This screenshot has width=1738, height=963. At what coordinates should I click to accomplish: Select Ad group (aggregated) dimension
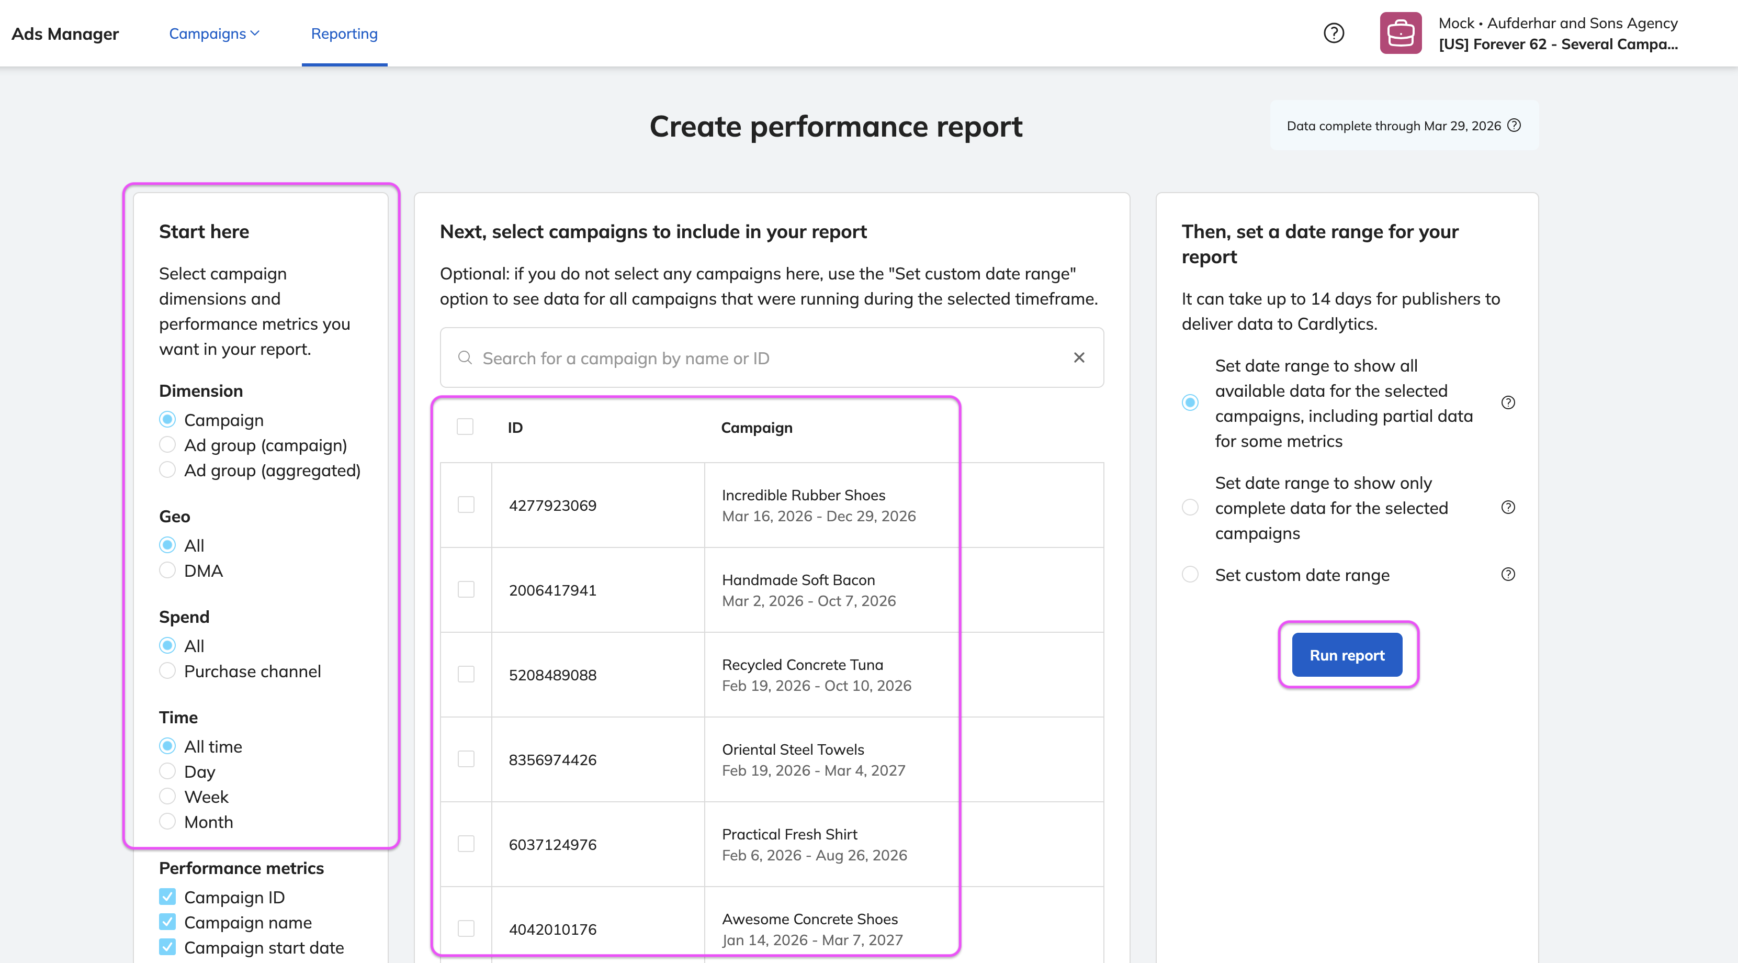point(167,469)
